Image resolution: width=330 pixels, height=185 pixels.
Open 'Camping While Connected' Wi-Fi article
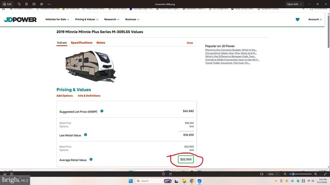click(x=232, y=59)
